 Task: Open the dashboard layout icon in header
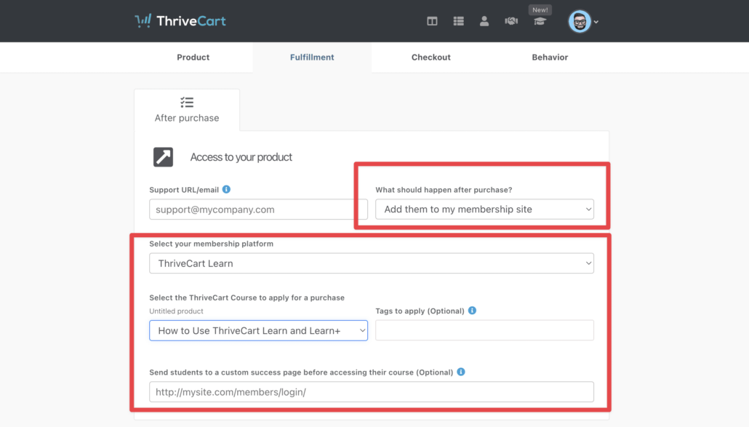tap(432, 21)
